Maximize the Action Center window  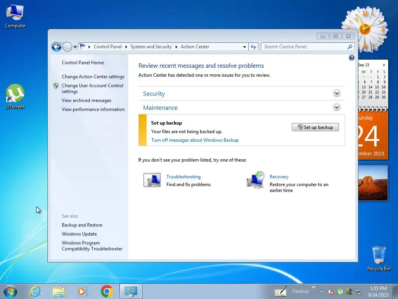(335, 36)
